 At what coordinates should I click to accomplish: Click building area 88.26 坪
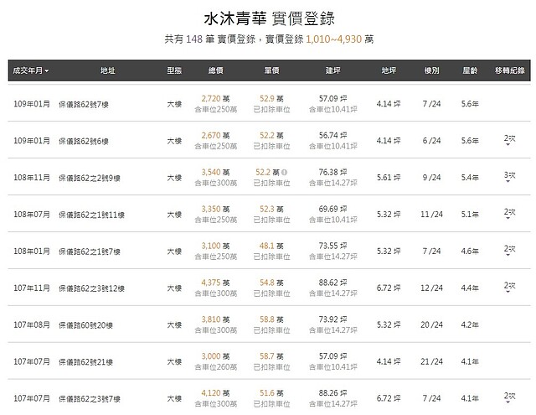[x=333, y=392]
